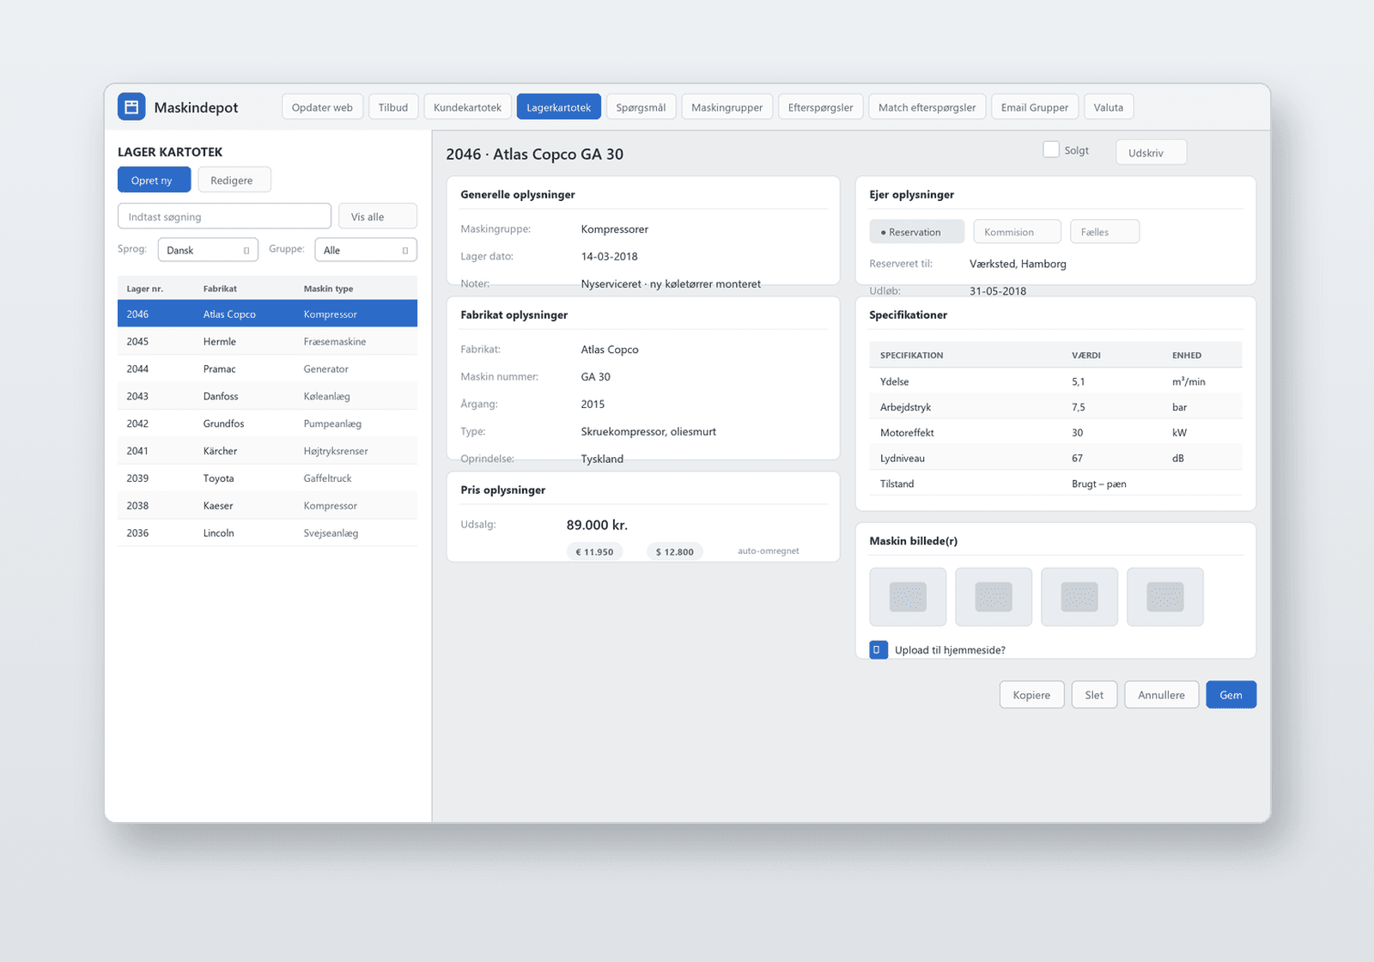1374x962 pixels.
Task: Switch to the Kundekartotek tab
Action: [467, 107]
